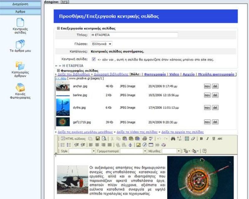
Task: Collapse the Φωτογραφίες σελίδας section
Action: coord(58,71)
